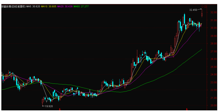Click the 28.00 price axis label
Viewport: 221px width, 112px height.
[214, 44]
